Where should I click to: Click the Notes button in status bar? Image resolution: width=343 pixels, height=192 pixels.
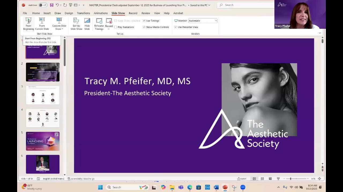(242, 179)
